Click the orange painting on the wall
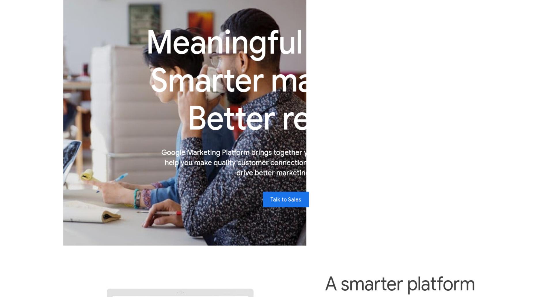Screen dimensions: 553x297 click(x=201, y=24)
